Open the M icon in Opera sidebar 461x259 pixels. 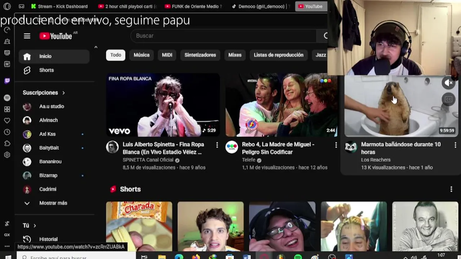7,64
